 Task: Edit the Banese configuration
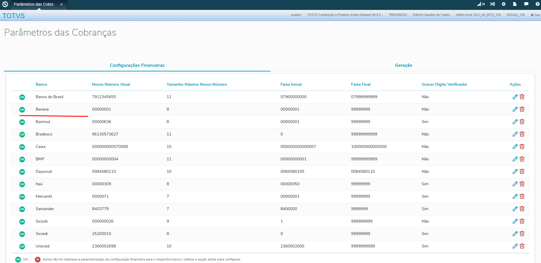point(515,109)
